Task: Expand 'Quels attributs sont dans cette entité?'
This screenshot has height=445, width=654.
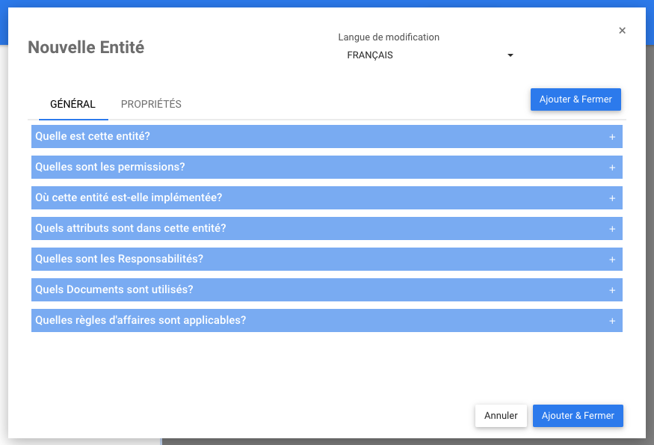Action: click(130, 229)
